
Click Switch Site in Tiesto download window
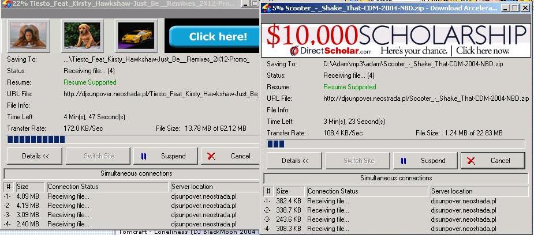98,156
